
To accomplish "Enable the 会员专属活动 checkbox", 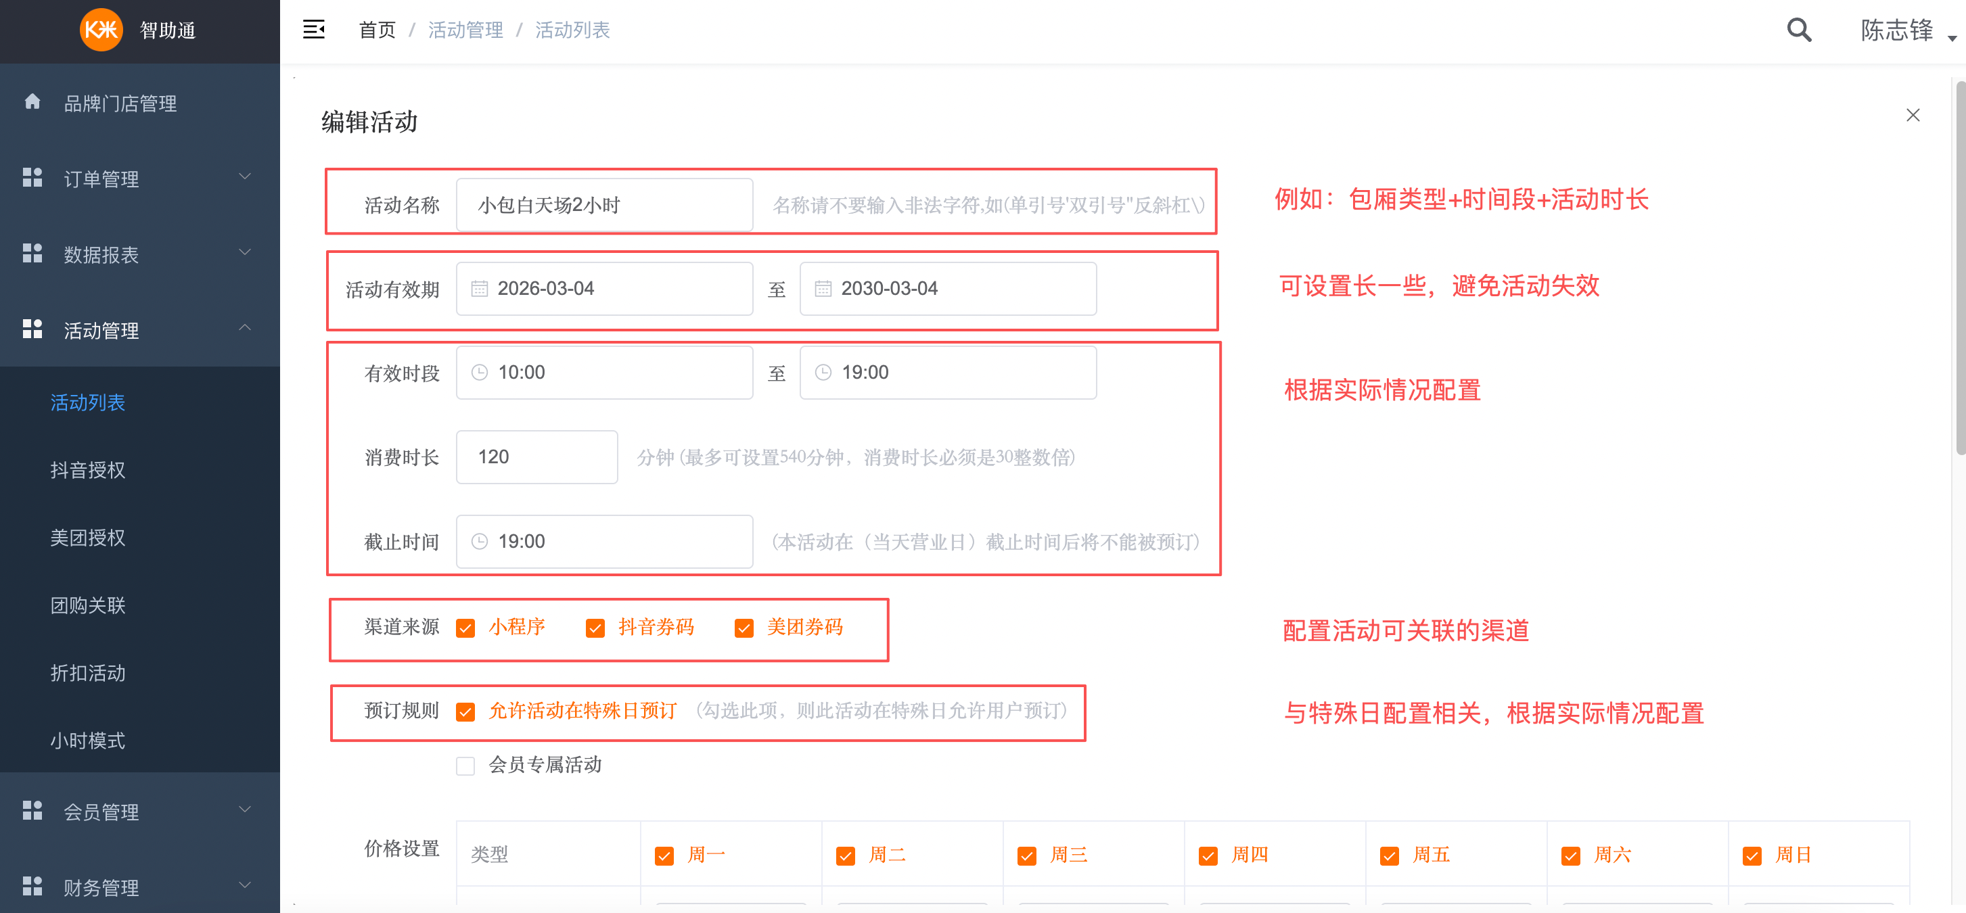I will point(465,765).
